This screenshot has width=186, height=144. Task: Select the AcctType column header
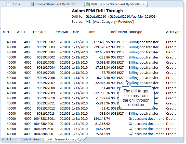[173, 32]
